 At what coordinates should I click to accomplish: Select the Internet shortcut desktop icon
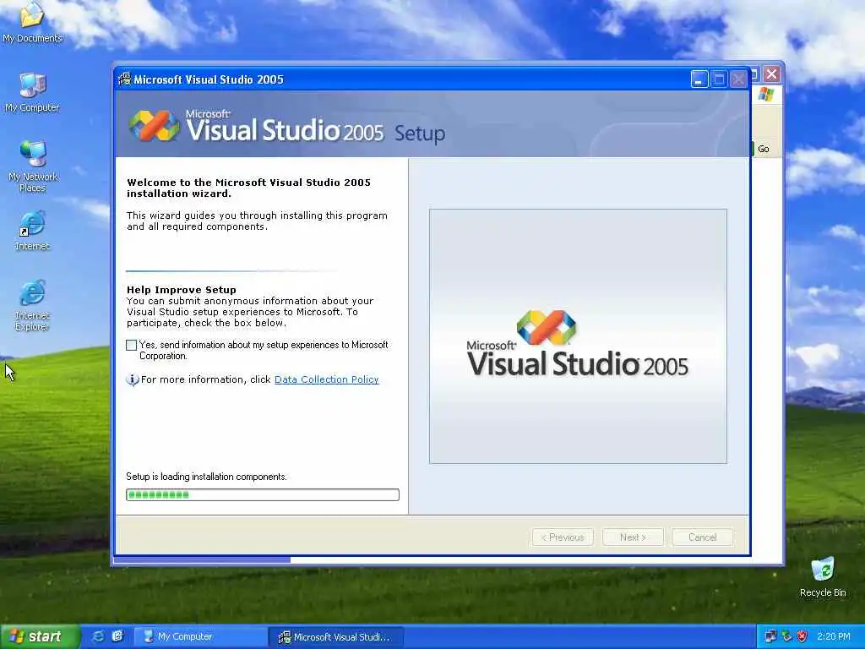[x=32, y=231]
